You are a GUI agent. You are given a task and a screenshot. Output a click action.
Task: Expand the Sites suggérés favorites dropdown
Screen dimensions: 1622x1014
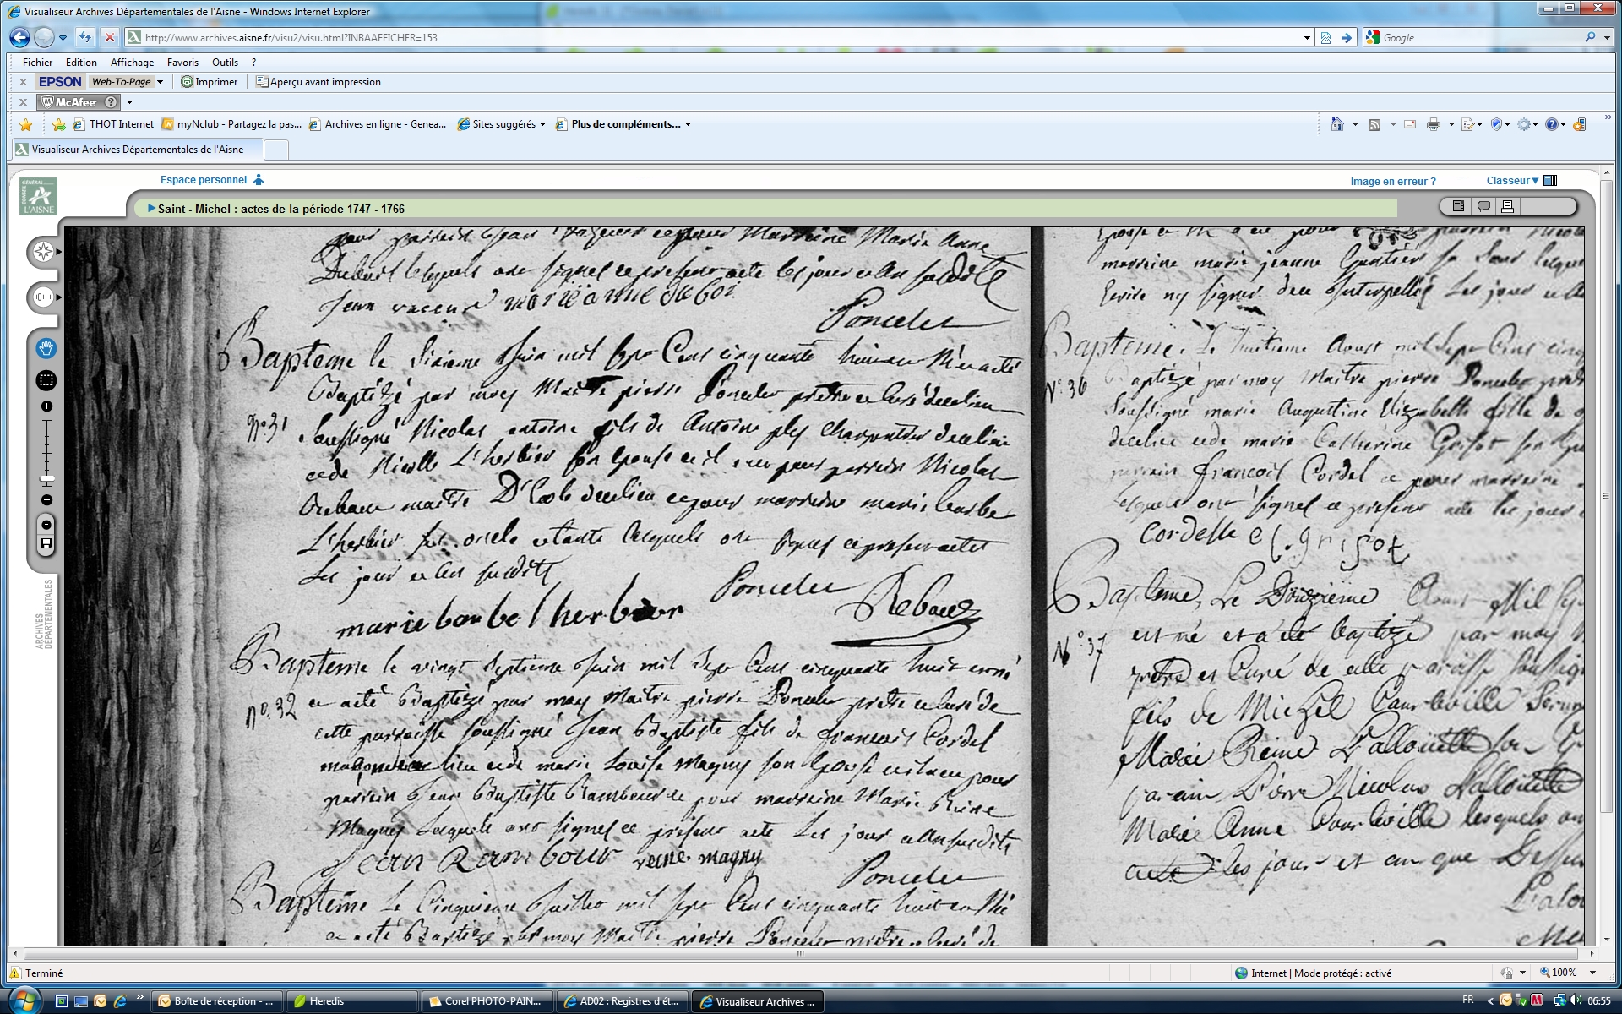point(542,124)
